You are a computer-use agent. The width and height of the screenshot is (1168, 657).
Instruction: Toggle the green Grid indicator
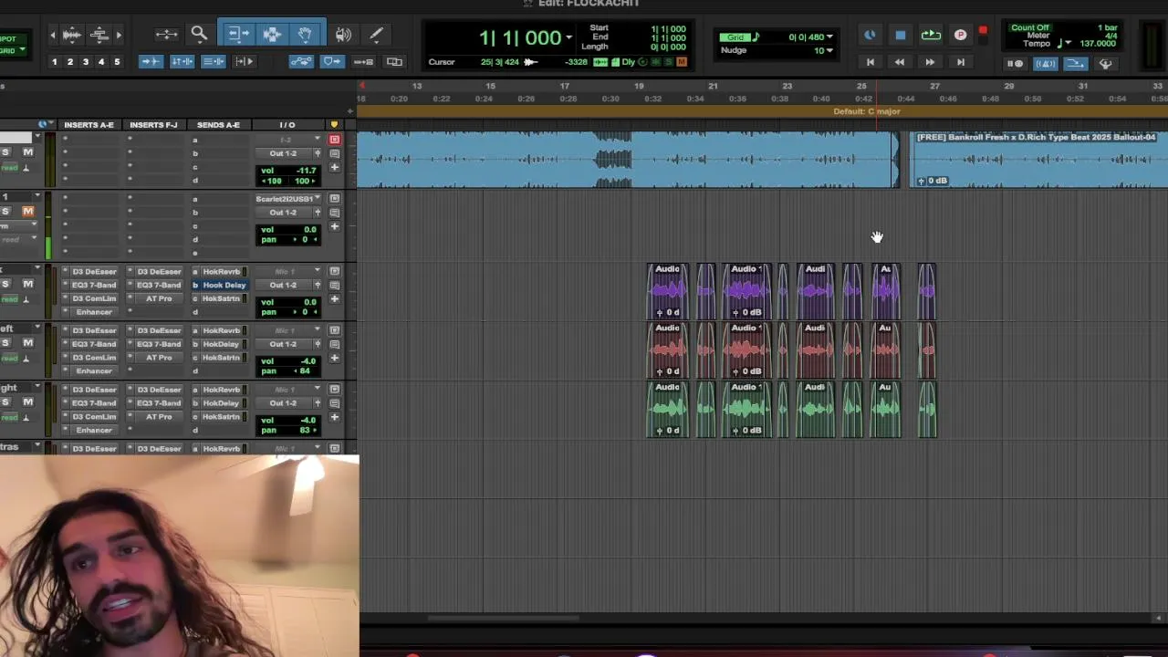point(735,37)
